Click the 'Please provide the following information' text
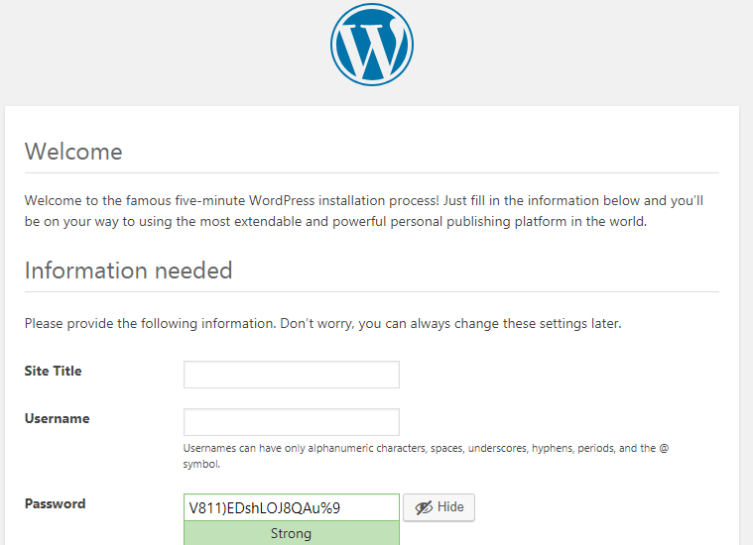 click(149, 324)
